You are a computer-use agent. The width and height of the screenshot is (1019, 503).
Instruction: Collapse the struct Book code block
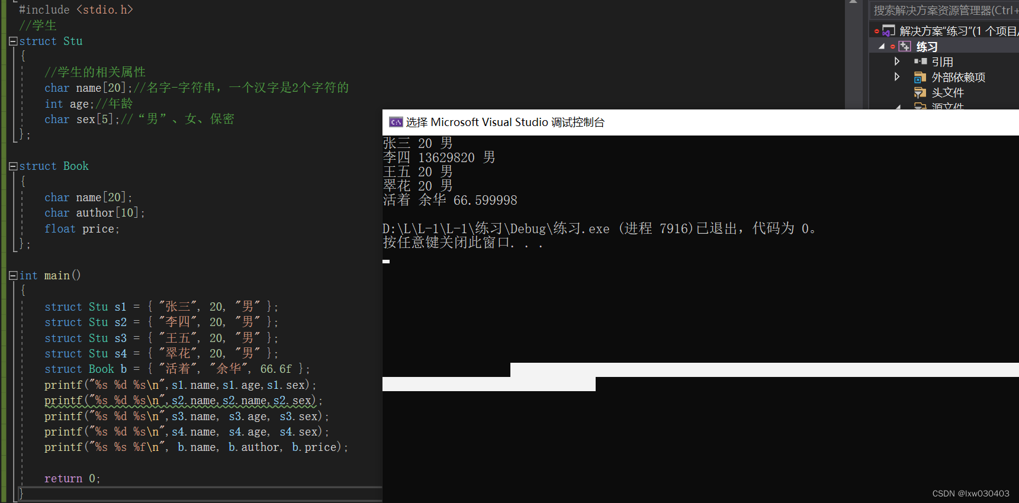click(13, 166)
